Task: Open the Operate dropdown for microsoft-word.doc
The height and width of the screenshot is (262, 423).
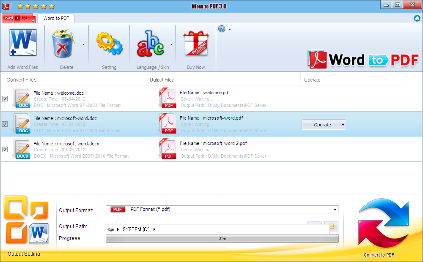Action: pyautogui.click(x=324, y=125)
